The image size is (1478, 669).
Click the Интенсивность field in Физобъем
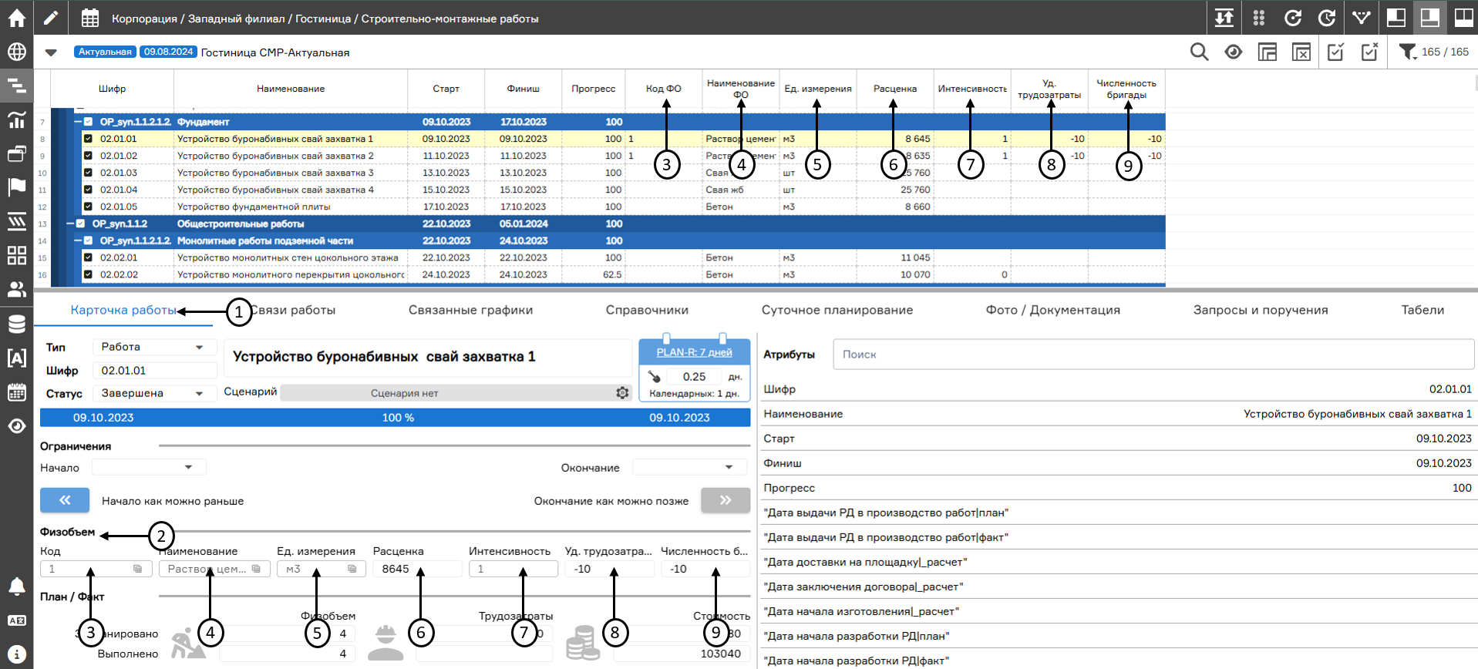513,569
